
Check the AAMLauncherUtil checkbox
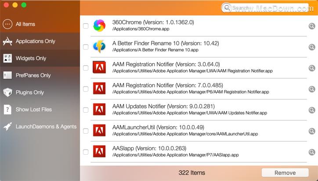pyautogui.click(x=86, y=131)
